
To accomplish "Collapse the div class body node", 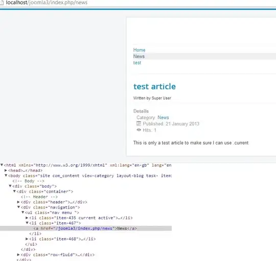I will (x=10, y=186).
